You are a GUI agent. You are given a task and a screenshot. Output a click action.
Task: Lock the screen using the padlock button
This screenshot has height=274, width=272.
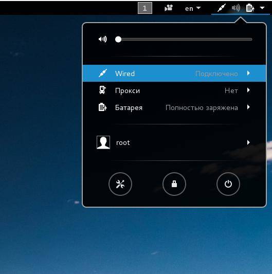174,184
